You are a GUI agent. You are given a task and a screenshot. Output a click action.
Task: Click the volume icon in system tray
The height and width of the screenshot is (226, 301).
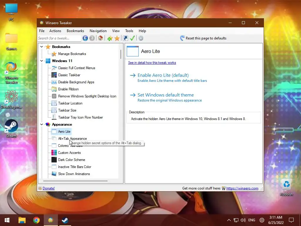(x=243, y=220)
